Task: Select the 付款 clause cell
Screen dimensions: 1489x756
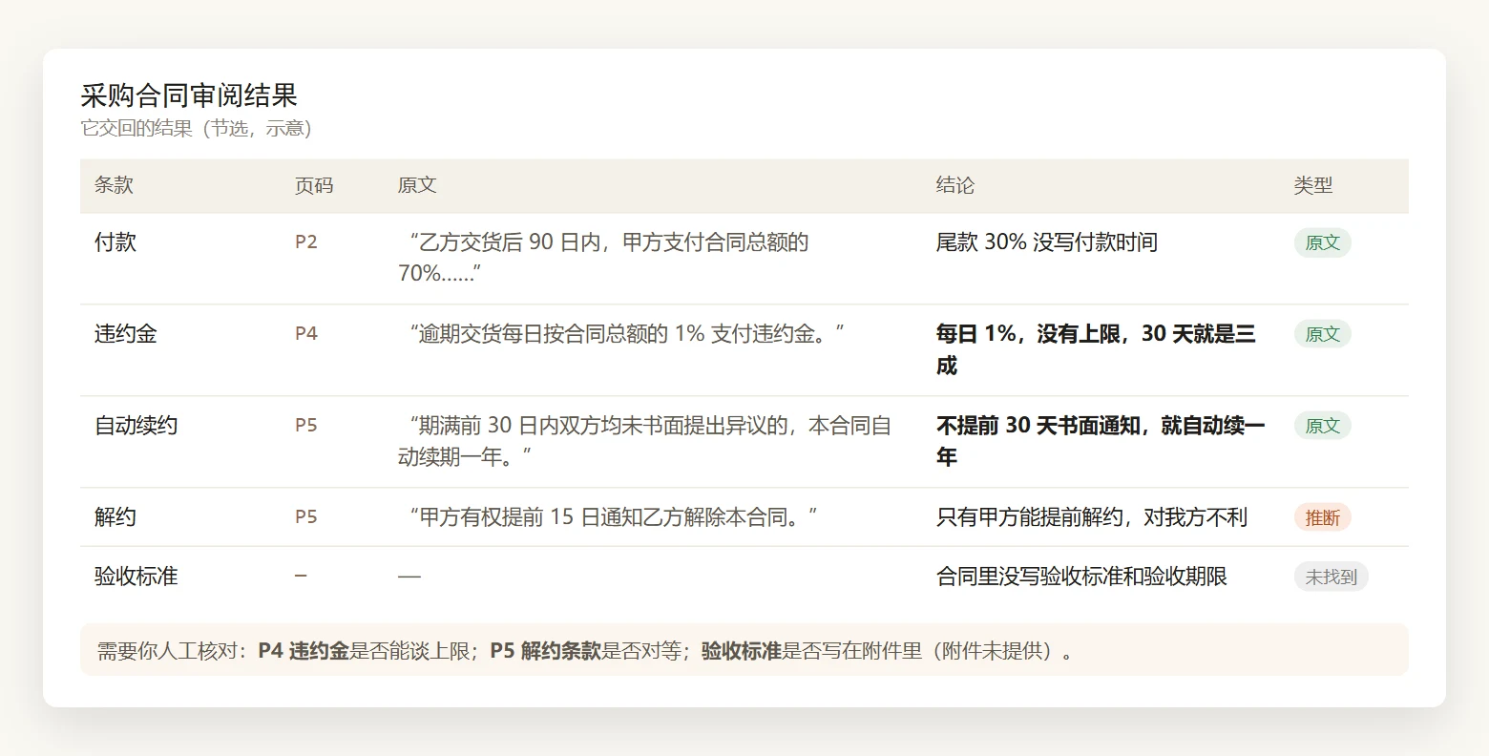Action: pos(115,242)
